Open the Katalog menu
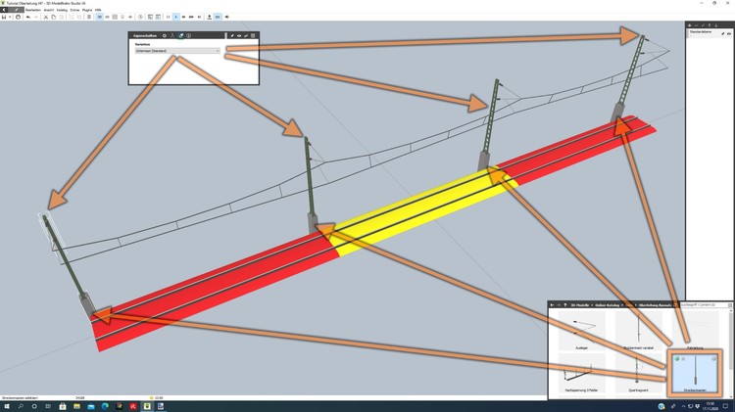Screen dimensions: 735x412 tap(62, 10)
